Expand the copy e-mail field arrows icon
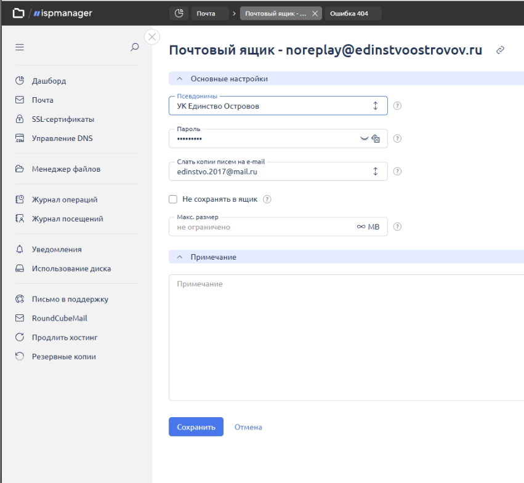The width and height of the screenshot is (524, 483). pos(375,171)
